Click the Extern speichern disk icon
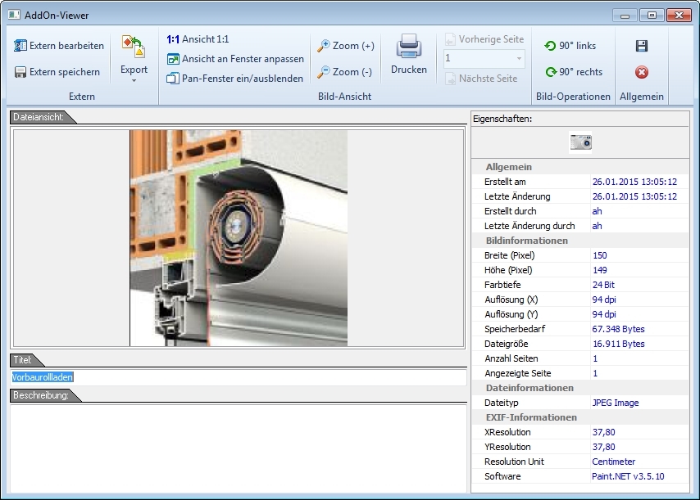The image size is (700, 500). pos(20,72)
